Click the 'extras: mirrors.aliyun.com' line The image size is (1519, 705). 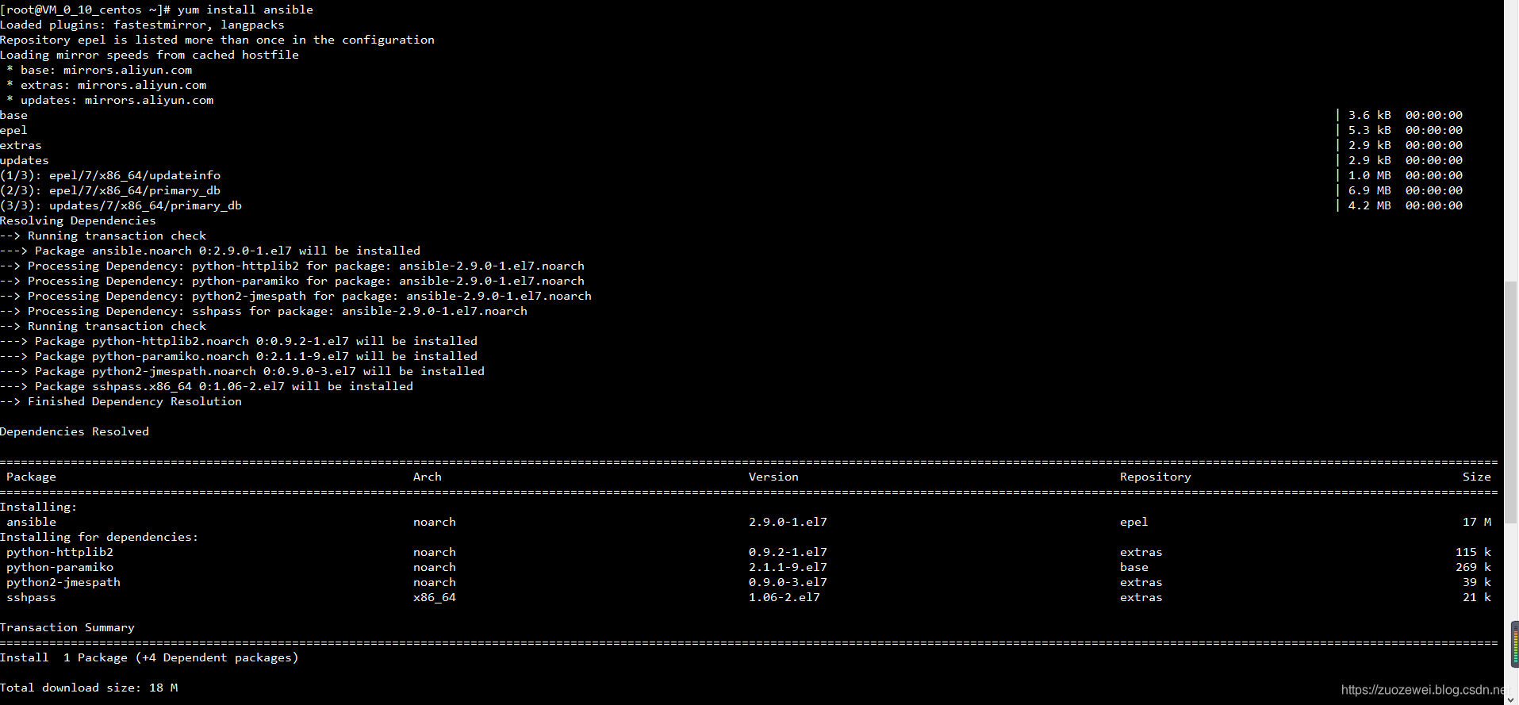106,85
